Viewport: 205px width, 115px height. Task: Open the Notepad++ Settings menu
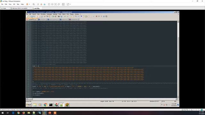tap(55, 14)
